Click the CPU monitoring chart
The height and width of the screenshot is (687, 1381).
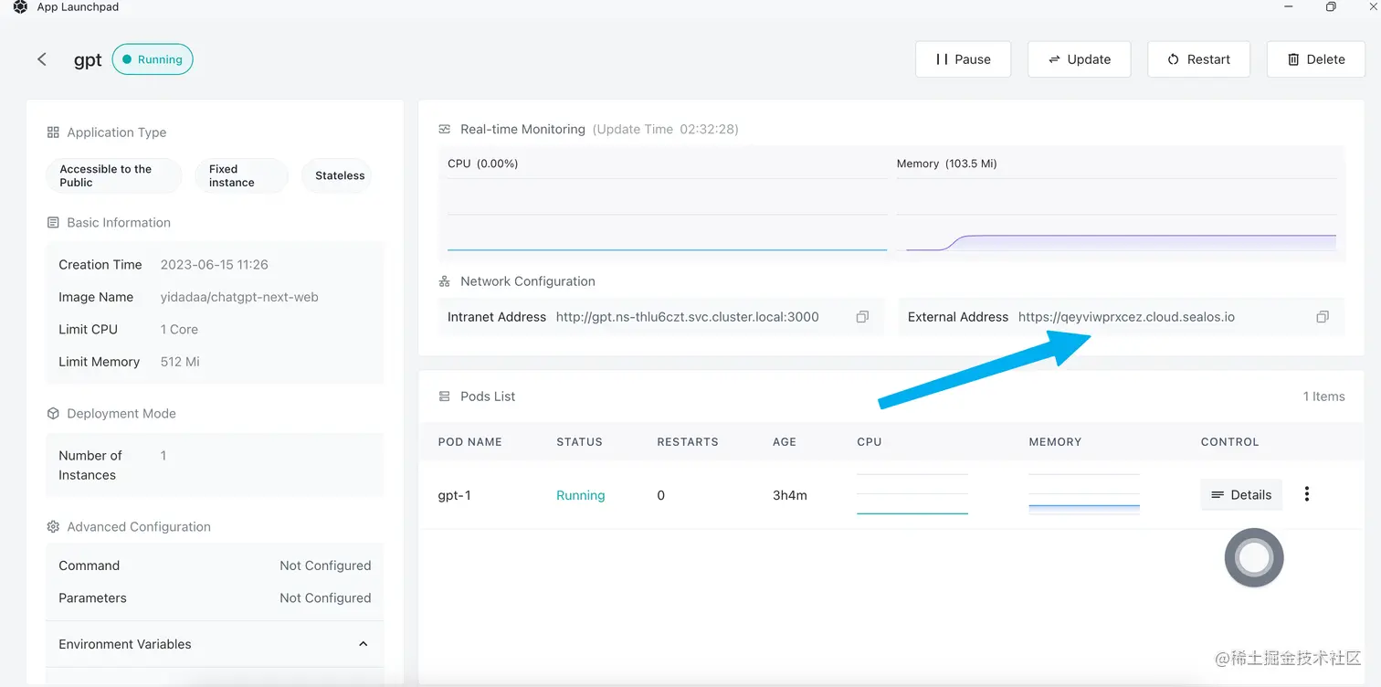[x=667, y=215]
